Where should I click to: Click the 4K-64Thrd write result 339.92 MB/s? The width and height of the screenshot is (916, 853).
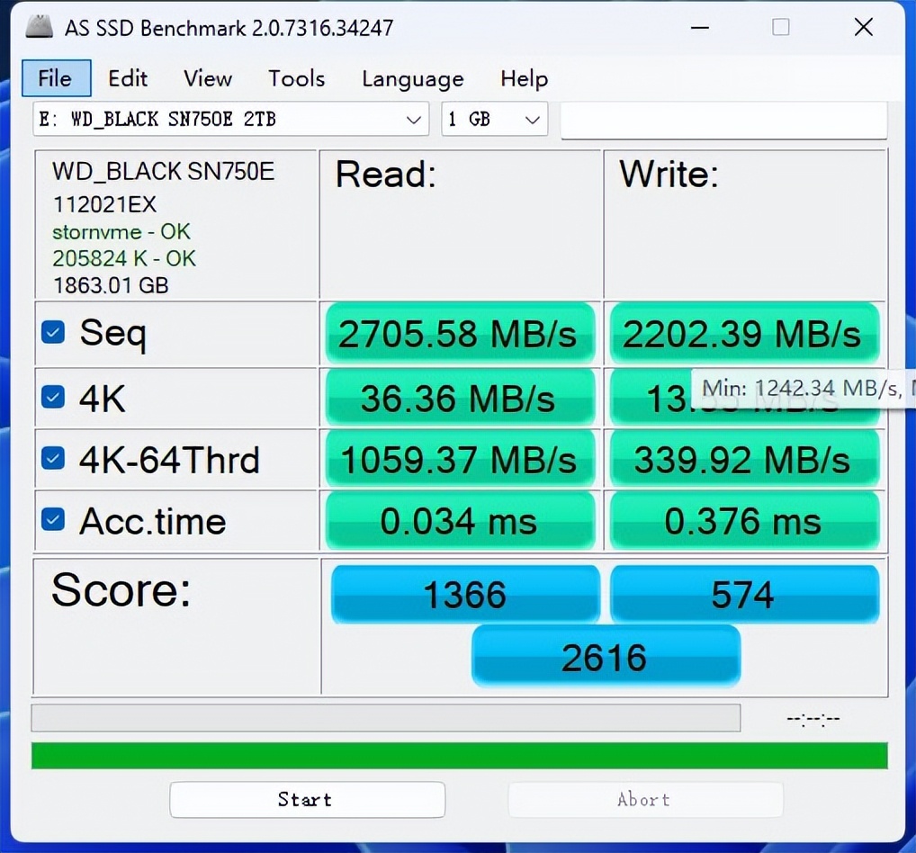pyautogui.click(x=744, y=460)
